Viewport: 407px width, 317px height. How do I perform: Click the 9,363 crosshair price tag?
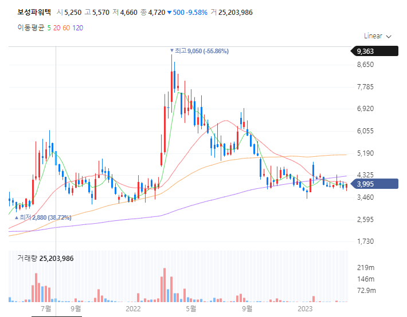[x=374, y=51]
